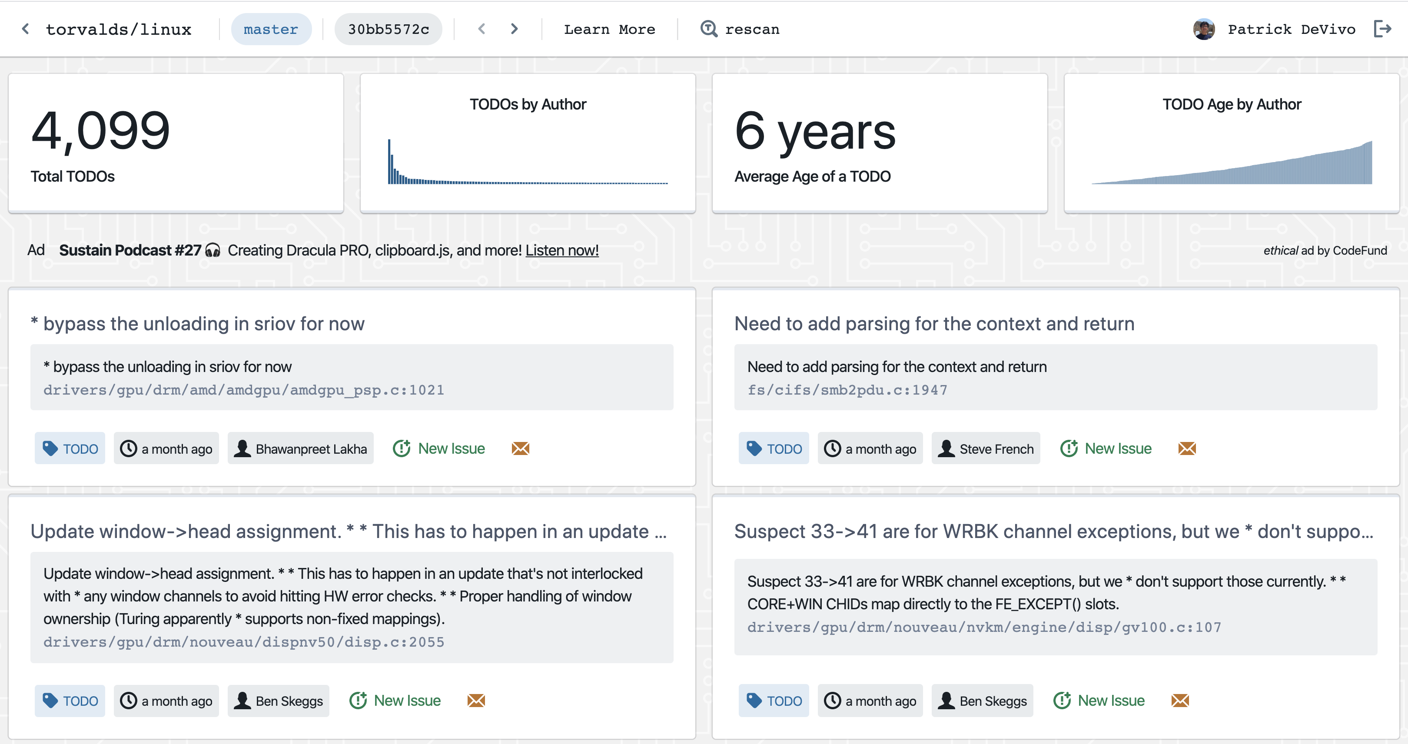The image size is (1408, 744).
Task: Go to the next commit with right chevron
Action: click(514, 29)
